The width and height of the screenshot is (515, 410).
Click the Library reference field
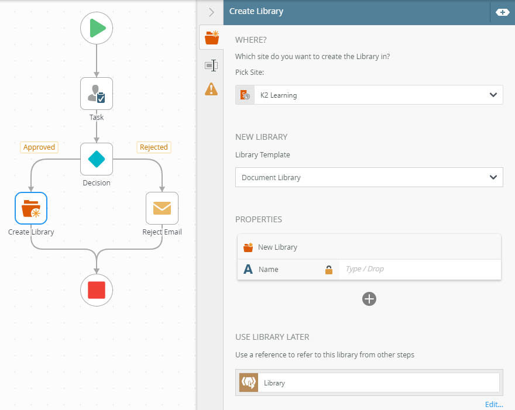coord(377,383)
